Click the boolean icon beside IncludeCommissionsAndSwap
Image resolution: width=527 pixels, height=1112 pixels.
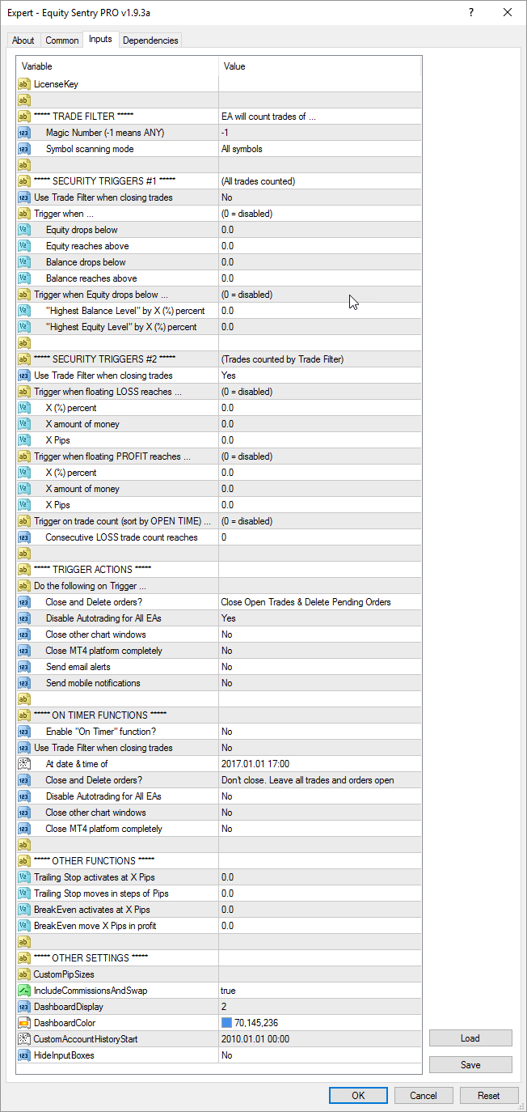point(23,991)
